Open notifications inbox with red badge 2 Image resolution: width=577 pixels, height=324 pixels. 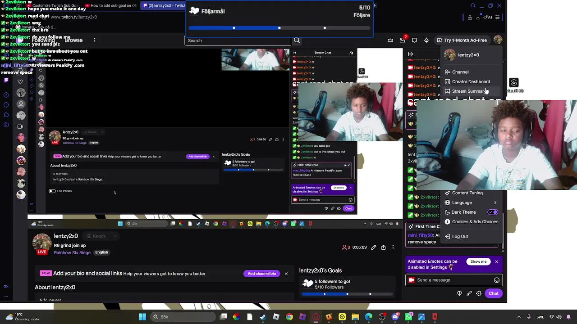(x=403, y=40)
